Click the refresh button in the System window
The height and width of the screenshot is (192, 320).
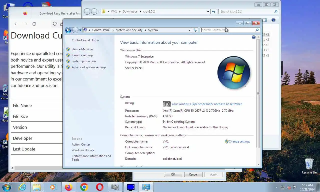195,30
